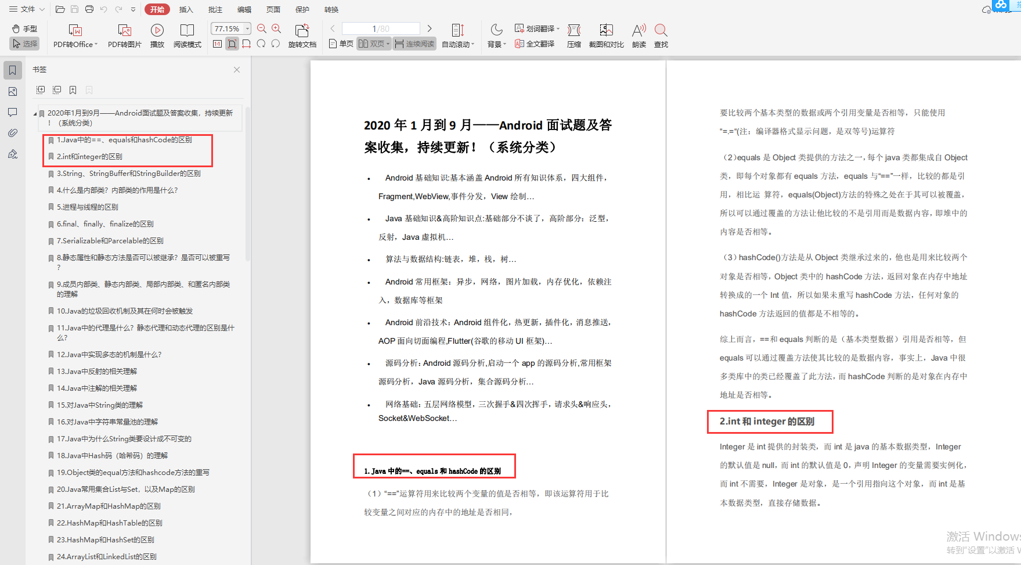Collapse the root bookmark tree node

click(x=35, y=113)
